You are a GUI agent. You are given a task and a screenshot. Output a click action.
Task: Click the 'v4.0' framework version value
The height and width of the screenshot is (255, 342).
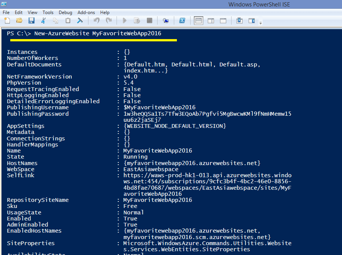coord(131,77)
